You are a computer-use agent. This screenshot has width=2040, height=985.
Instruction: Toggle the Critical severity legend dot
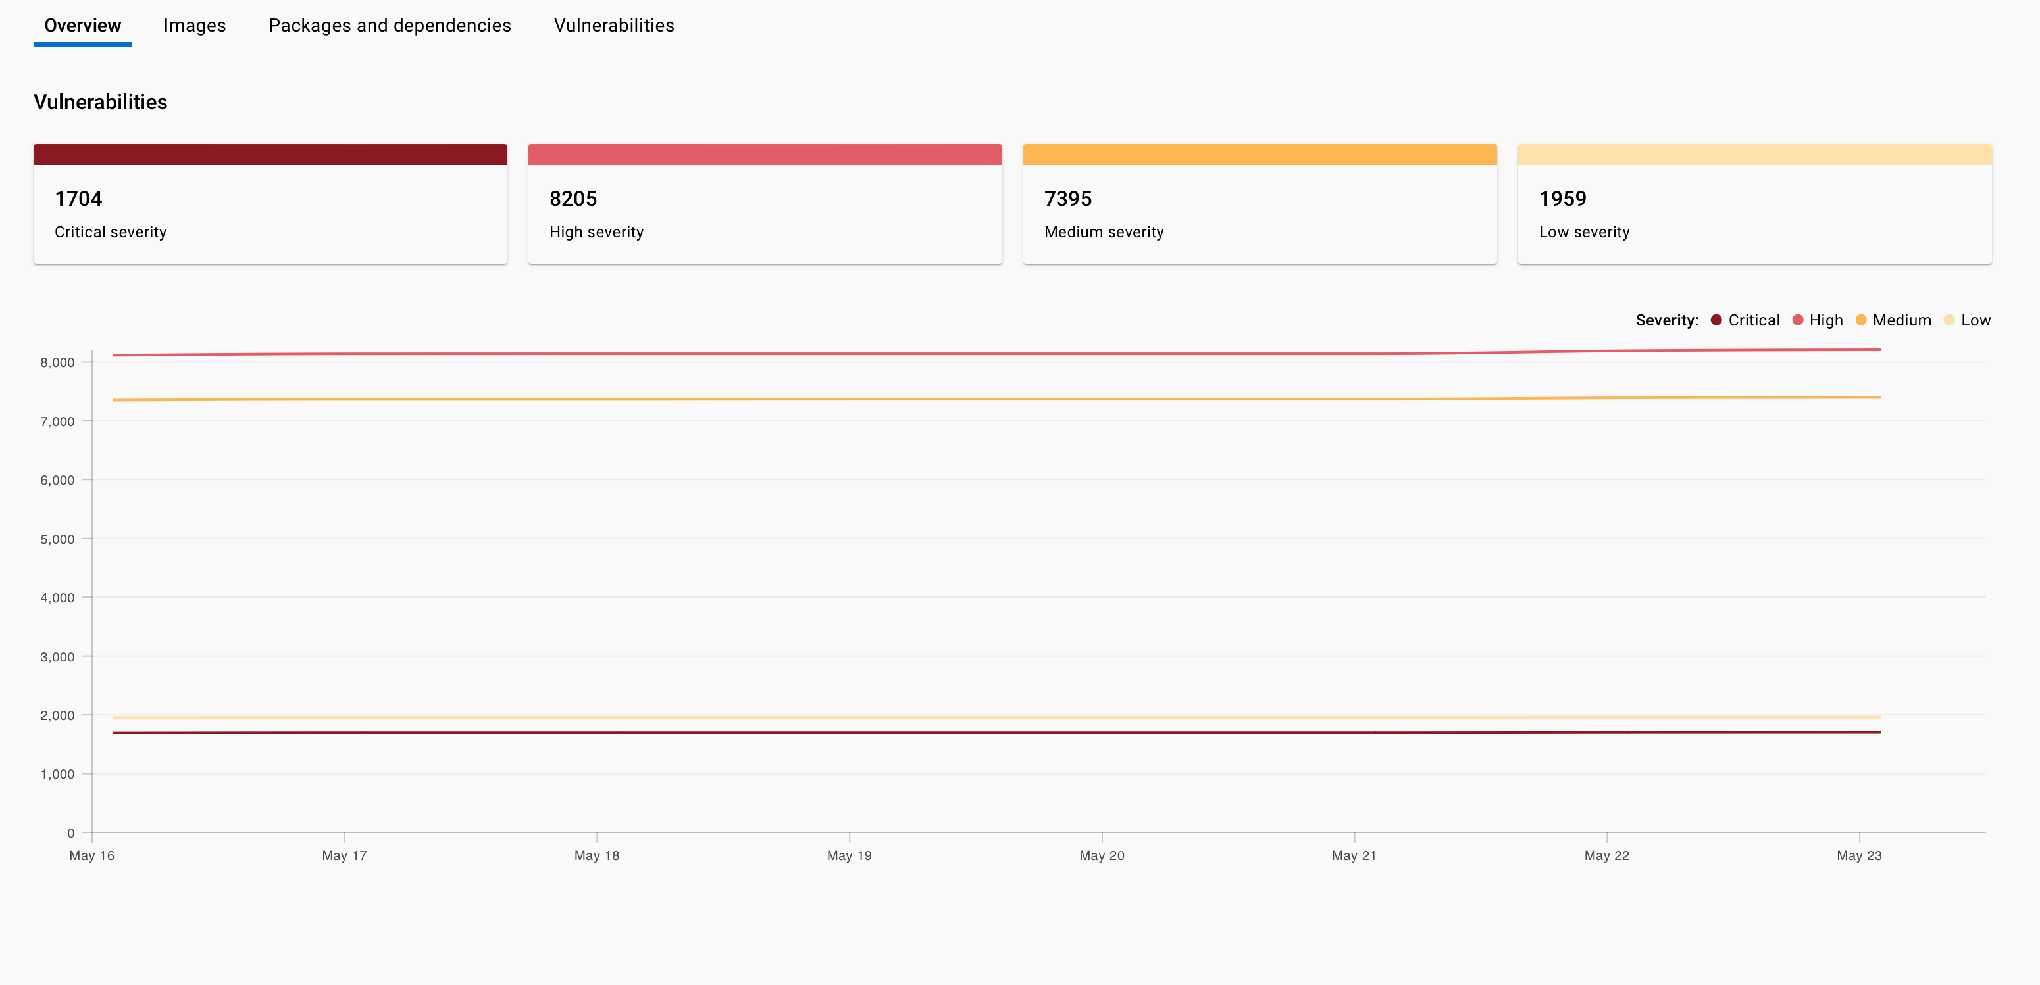(1716, 320)
